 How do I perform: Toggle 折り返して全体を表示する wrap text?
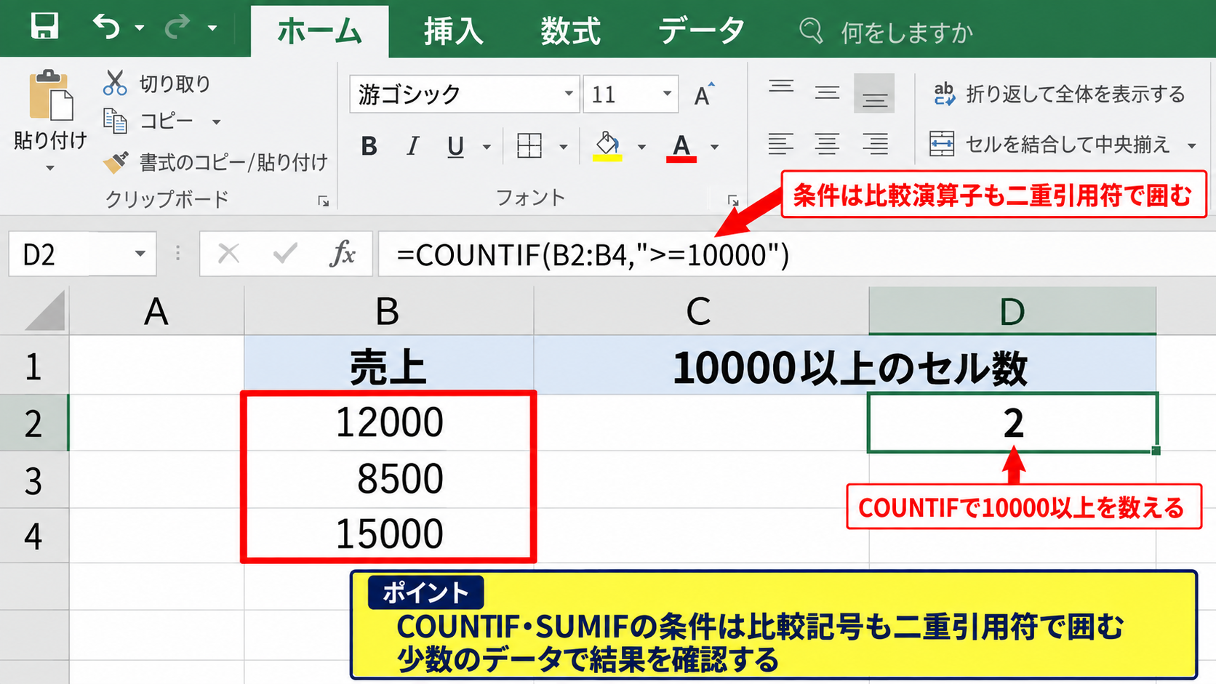1060,94
